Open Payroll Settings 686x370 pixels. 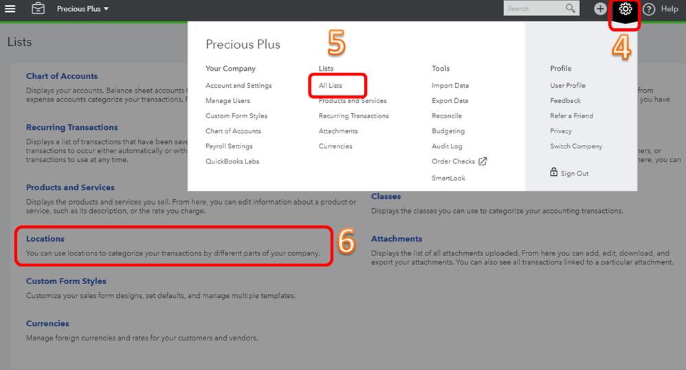pyautogui.click(x=229, y=146)
